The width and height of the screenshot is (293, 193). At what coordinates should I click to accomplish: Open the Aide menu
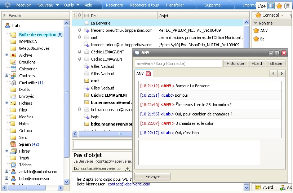tap(88, 5)
